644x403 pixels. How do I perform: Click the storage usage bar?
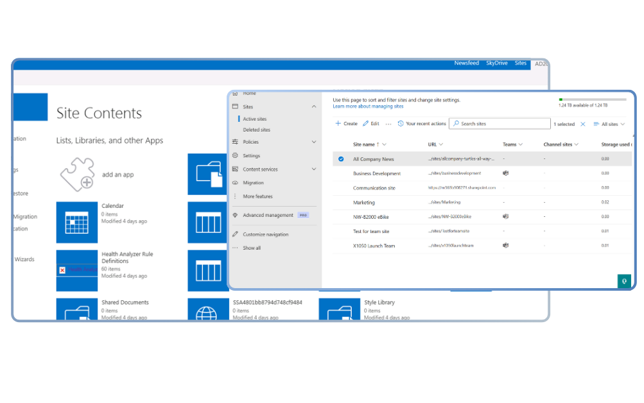pos(593,99)
